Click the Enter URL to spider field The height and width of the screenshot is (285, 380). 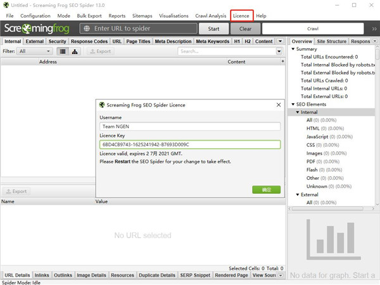pos(142,28)
